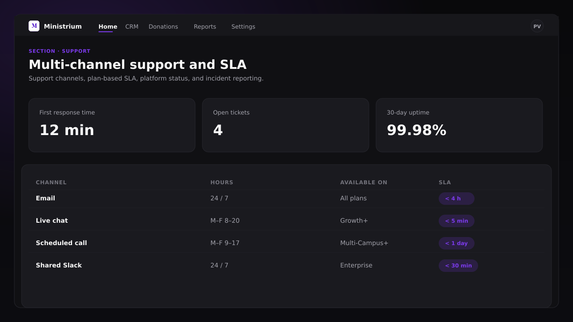Click the 'Multi-Campus+' availability cell
This screenshot has height=322, width=573.
tap(364, 243)
